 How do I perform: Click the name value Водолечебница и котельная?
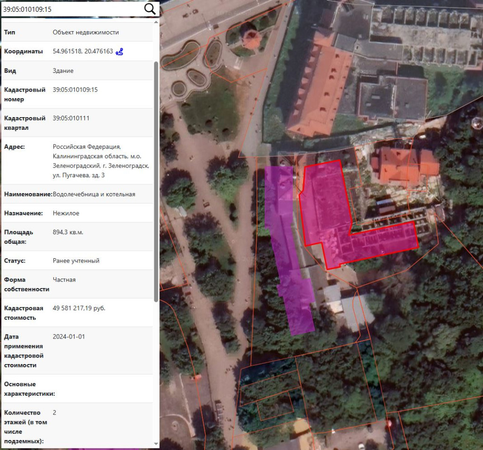[94, 195]
